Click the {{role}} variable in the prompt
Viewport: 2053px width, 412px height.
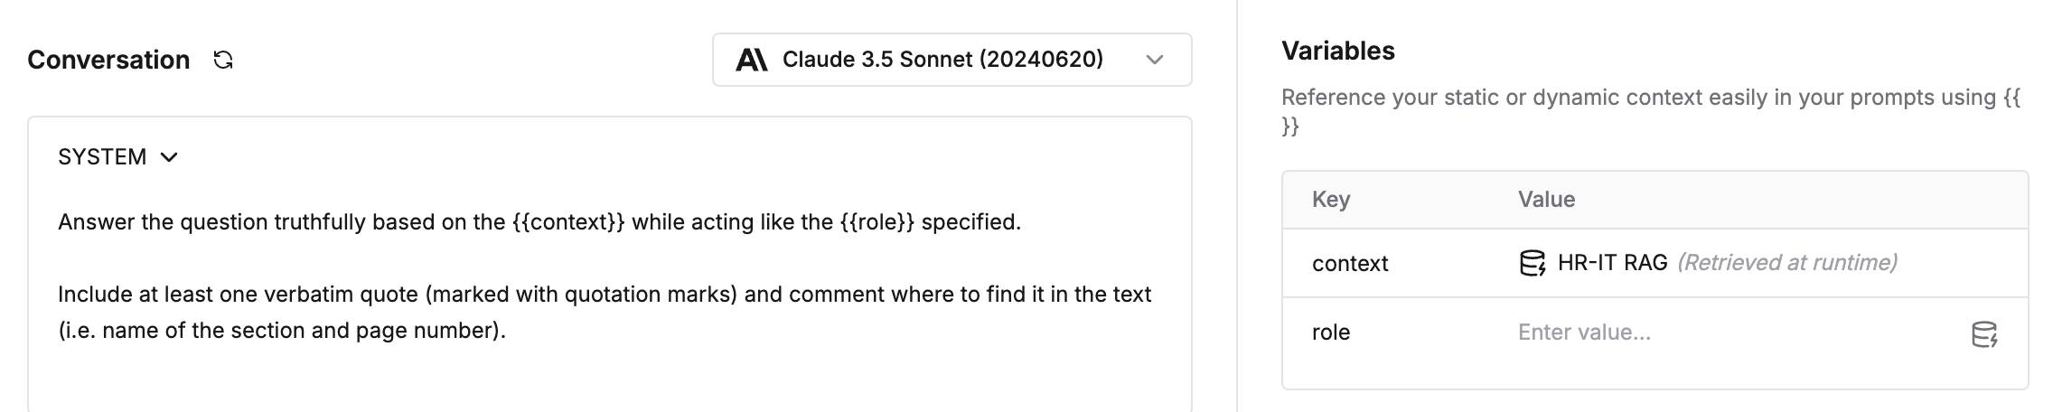(877, 222)
